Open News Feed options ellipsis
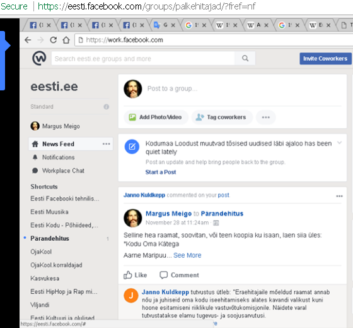Viewport: 353px width, 328px height. tap(107, 144)
